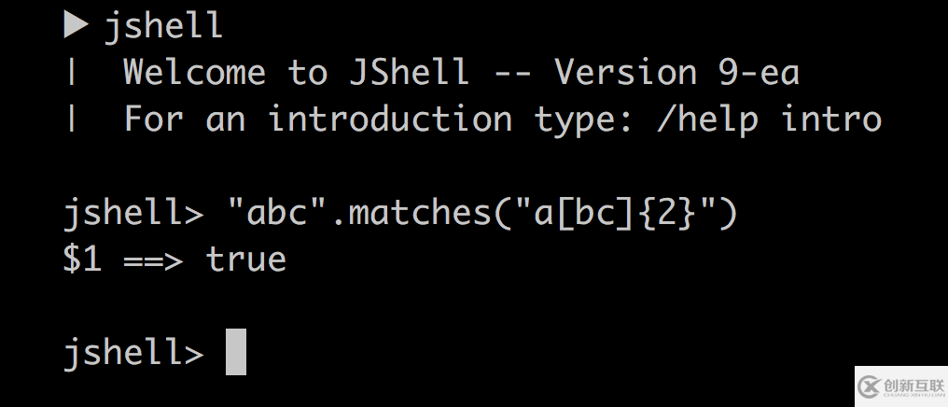
Task: Click the triangle shell prompt icon
Action: (x=76, y=25)
